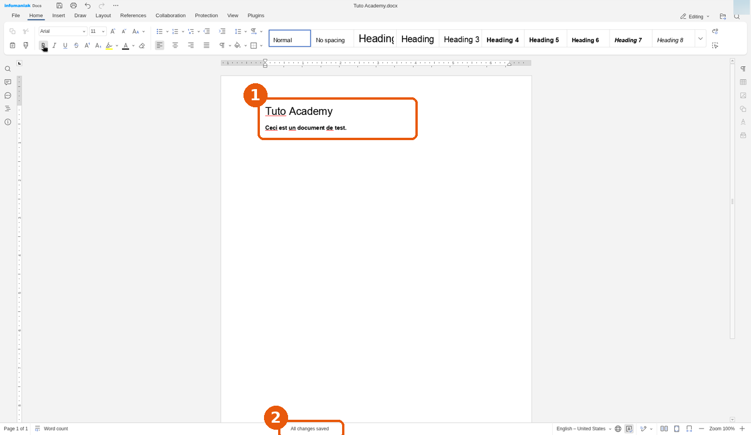This screenshot has height=435, width=751.
Task: Open the font size 11 dropdown
Action: pos(103,31)
